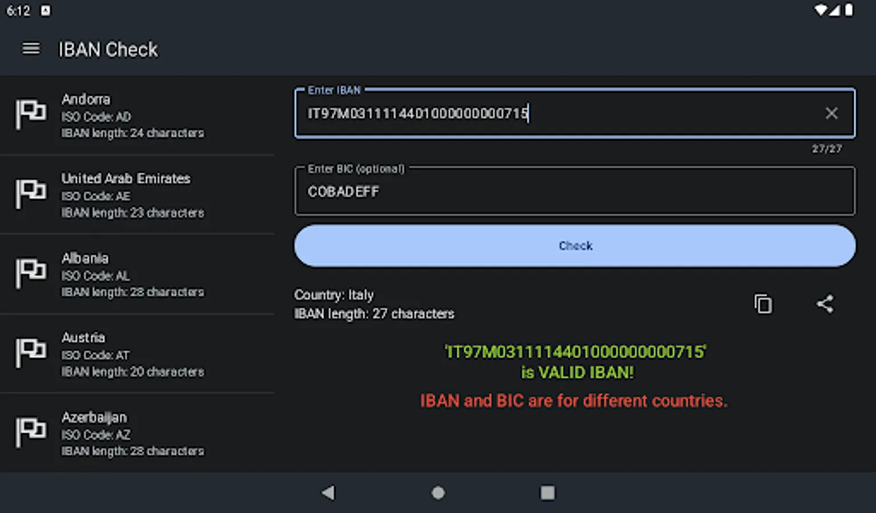Copy the IBAN check result
Viewport: 876px width, 513px height.
tap(763, 304)
